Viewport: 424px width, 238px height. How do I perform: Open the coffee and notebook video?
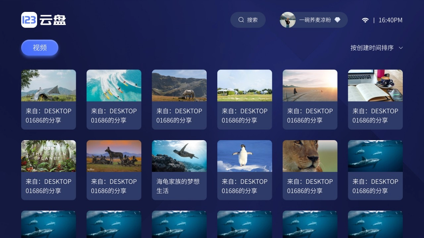375,86
